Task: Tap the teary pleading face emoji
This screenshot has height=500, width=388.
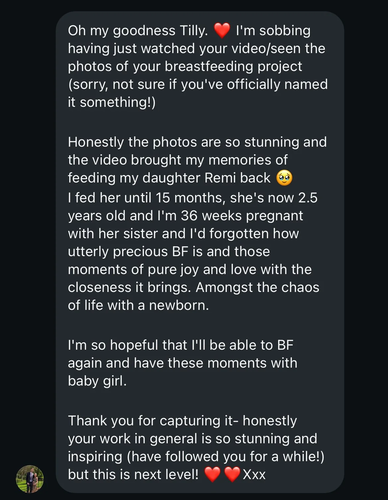Action: click(x=284, y=178)
